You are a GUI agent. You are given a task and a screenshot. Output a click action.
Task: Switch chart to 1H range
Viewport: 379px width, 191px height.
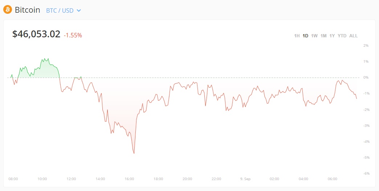click(x=297, y=36)
